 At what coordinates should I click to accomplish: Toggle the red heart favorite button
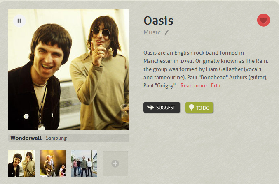point(263,20)
